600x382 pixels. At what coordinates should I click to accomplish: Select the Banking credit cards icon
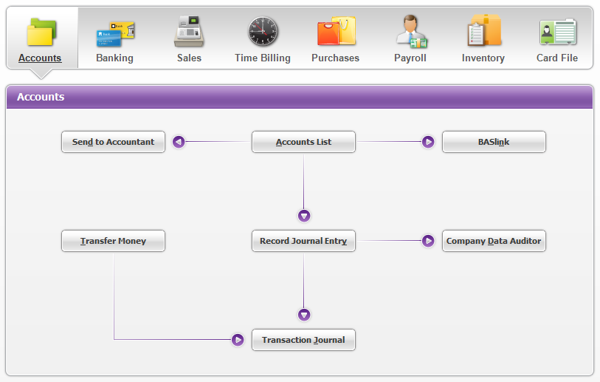pyautogui.click(x=115, y=33)
